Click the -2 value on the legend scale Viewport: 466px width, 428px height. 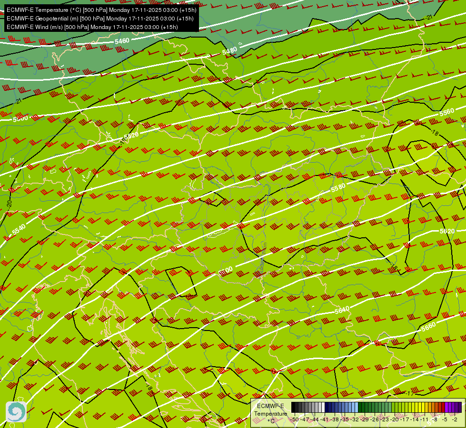[x=455, y=419]
